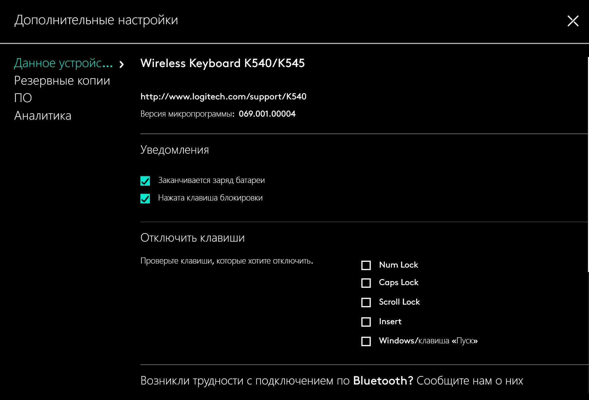
Task: Click the firmware version 069.001.00004
Action: (267, 114)
